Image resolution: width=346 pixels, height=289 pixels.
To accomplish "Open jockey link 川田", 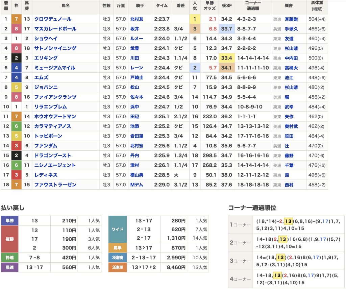I will pyautogui.click(x=134, y=58).
